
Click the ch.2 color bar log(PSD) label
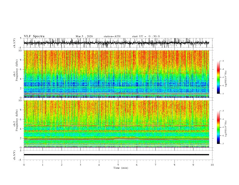226,129
